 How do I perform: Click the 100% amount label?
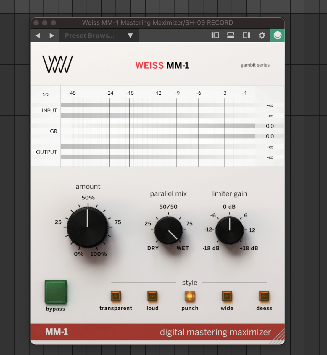pos(99,254)
